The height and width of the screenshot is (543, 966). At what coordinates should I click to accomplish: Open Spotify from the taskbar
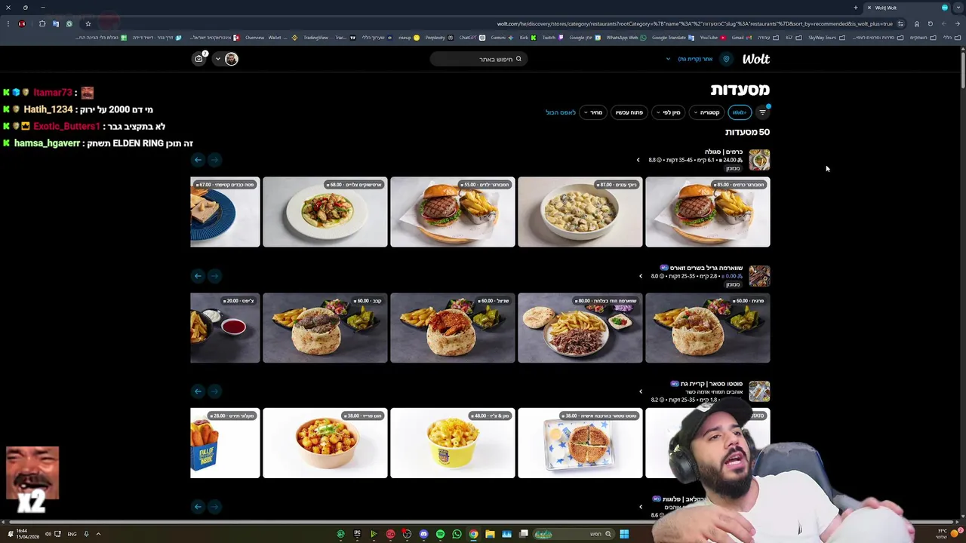click(440, 534)
